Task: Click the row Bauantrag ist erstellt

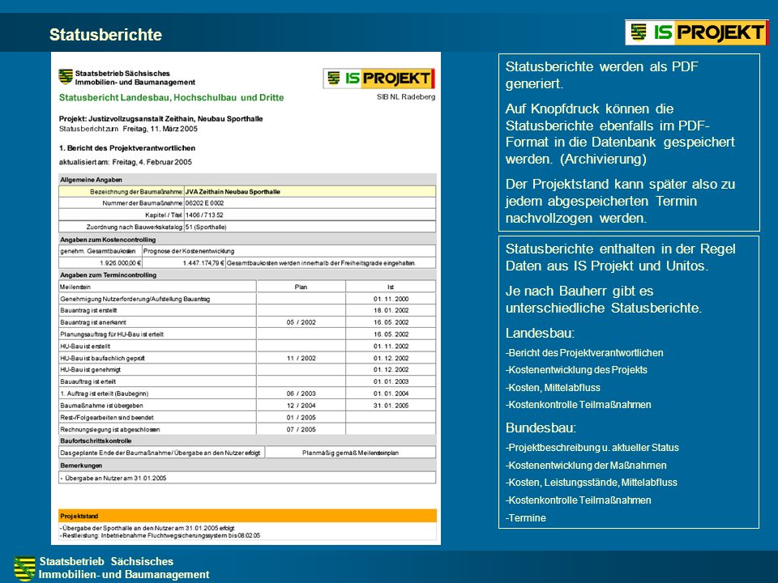Action: coord(247,310)
